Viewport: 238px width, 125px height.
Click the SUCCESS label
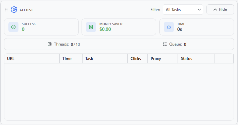pos(29,24)
